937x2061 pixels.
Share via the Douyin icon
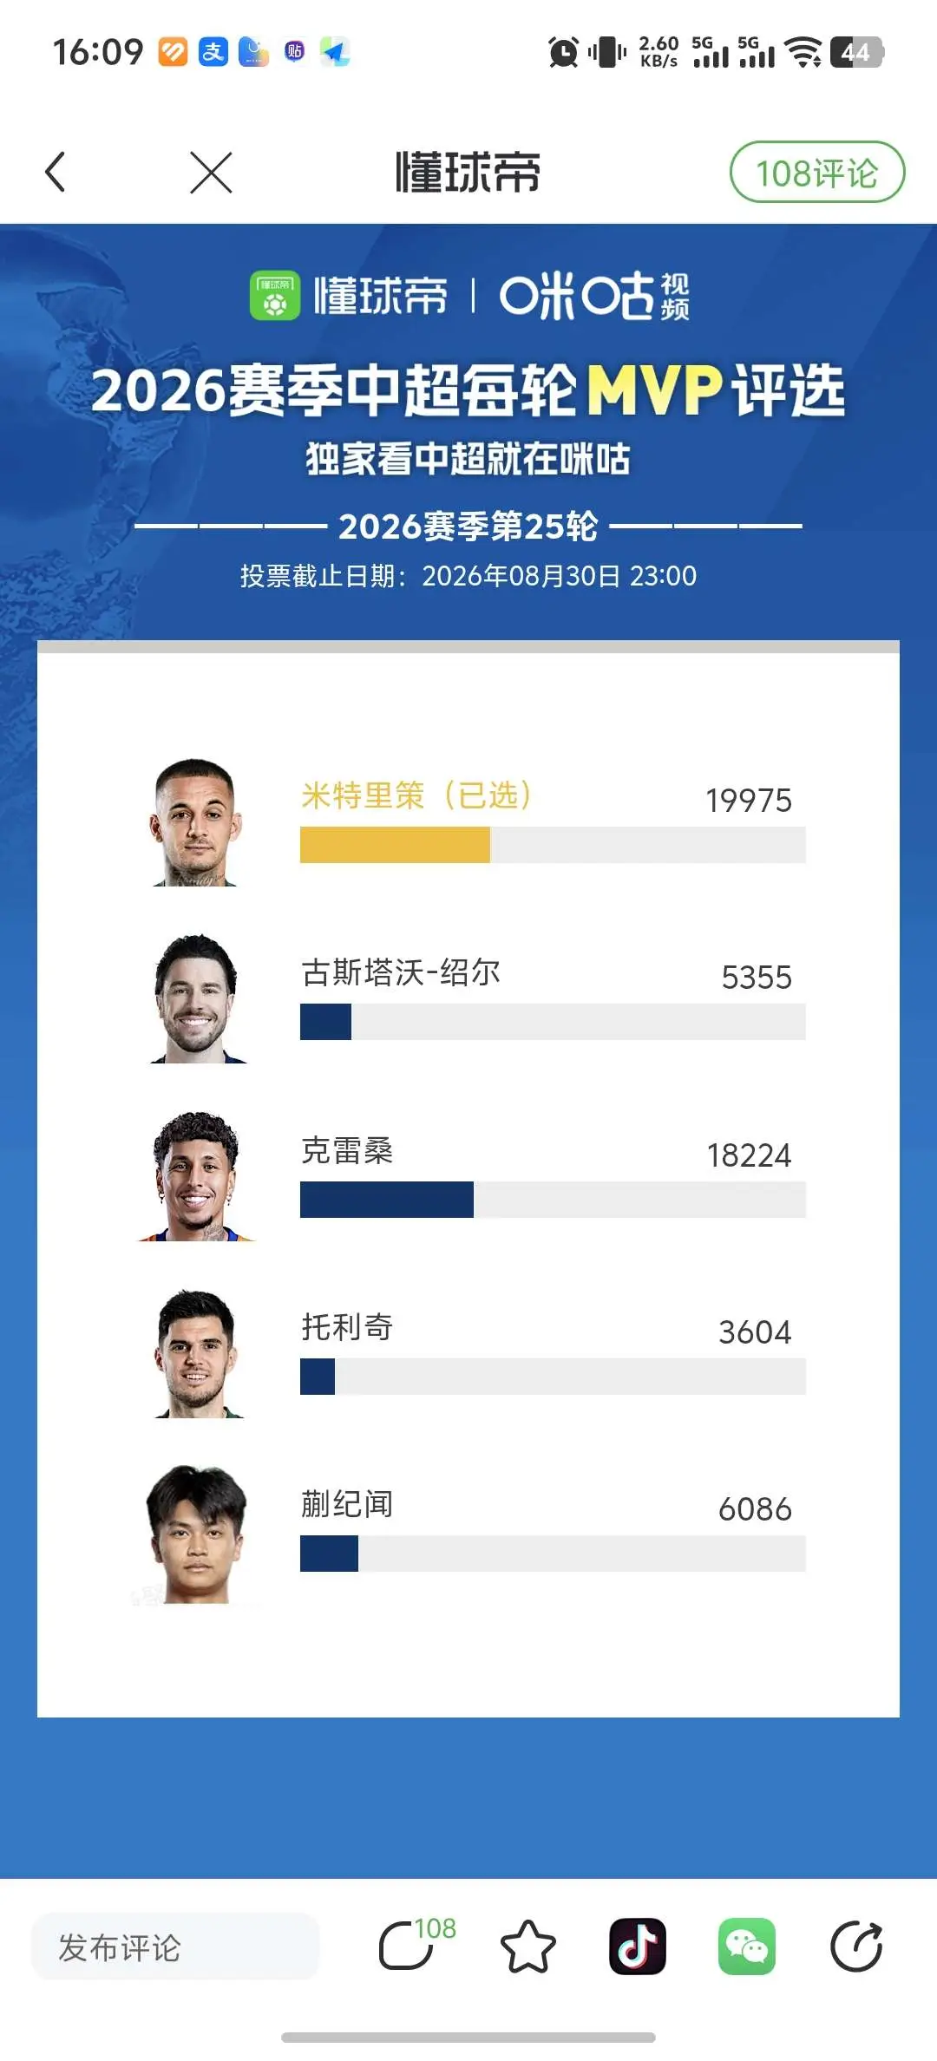(638, 1946)
